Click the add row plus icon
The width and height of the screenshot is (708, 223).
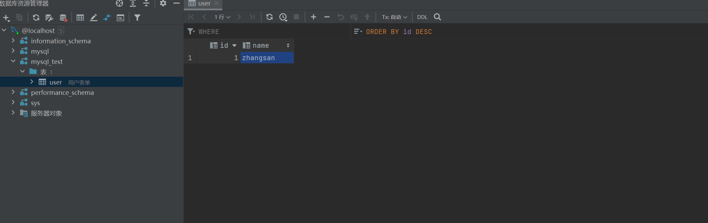pos(313,17)
